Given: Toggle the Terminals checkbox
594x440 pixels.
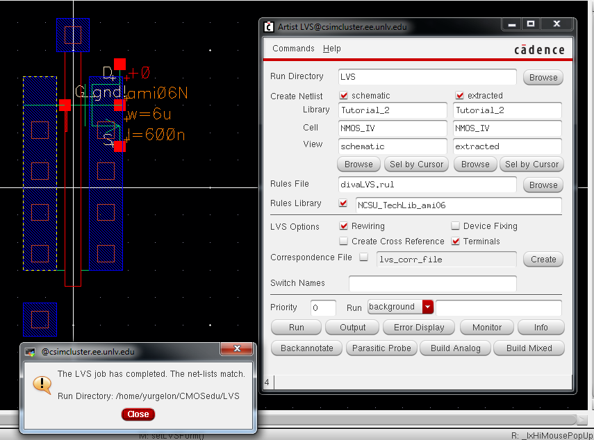Looking at the screenshot, I should coord(455,241).
